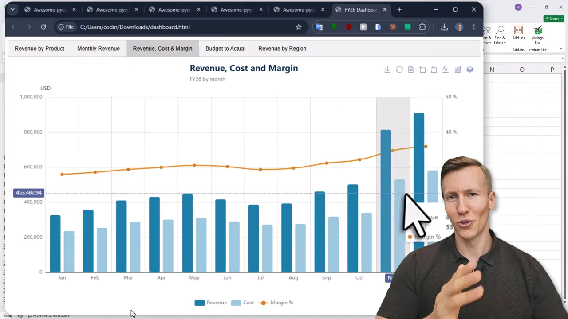Toggle the Margin % series in legend
The width and height of the screenshot is (568, 319).
(x=276, y=303)
